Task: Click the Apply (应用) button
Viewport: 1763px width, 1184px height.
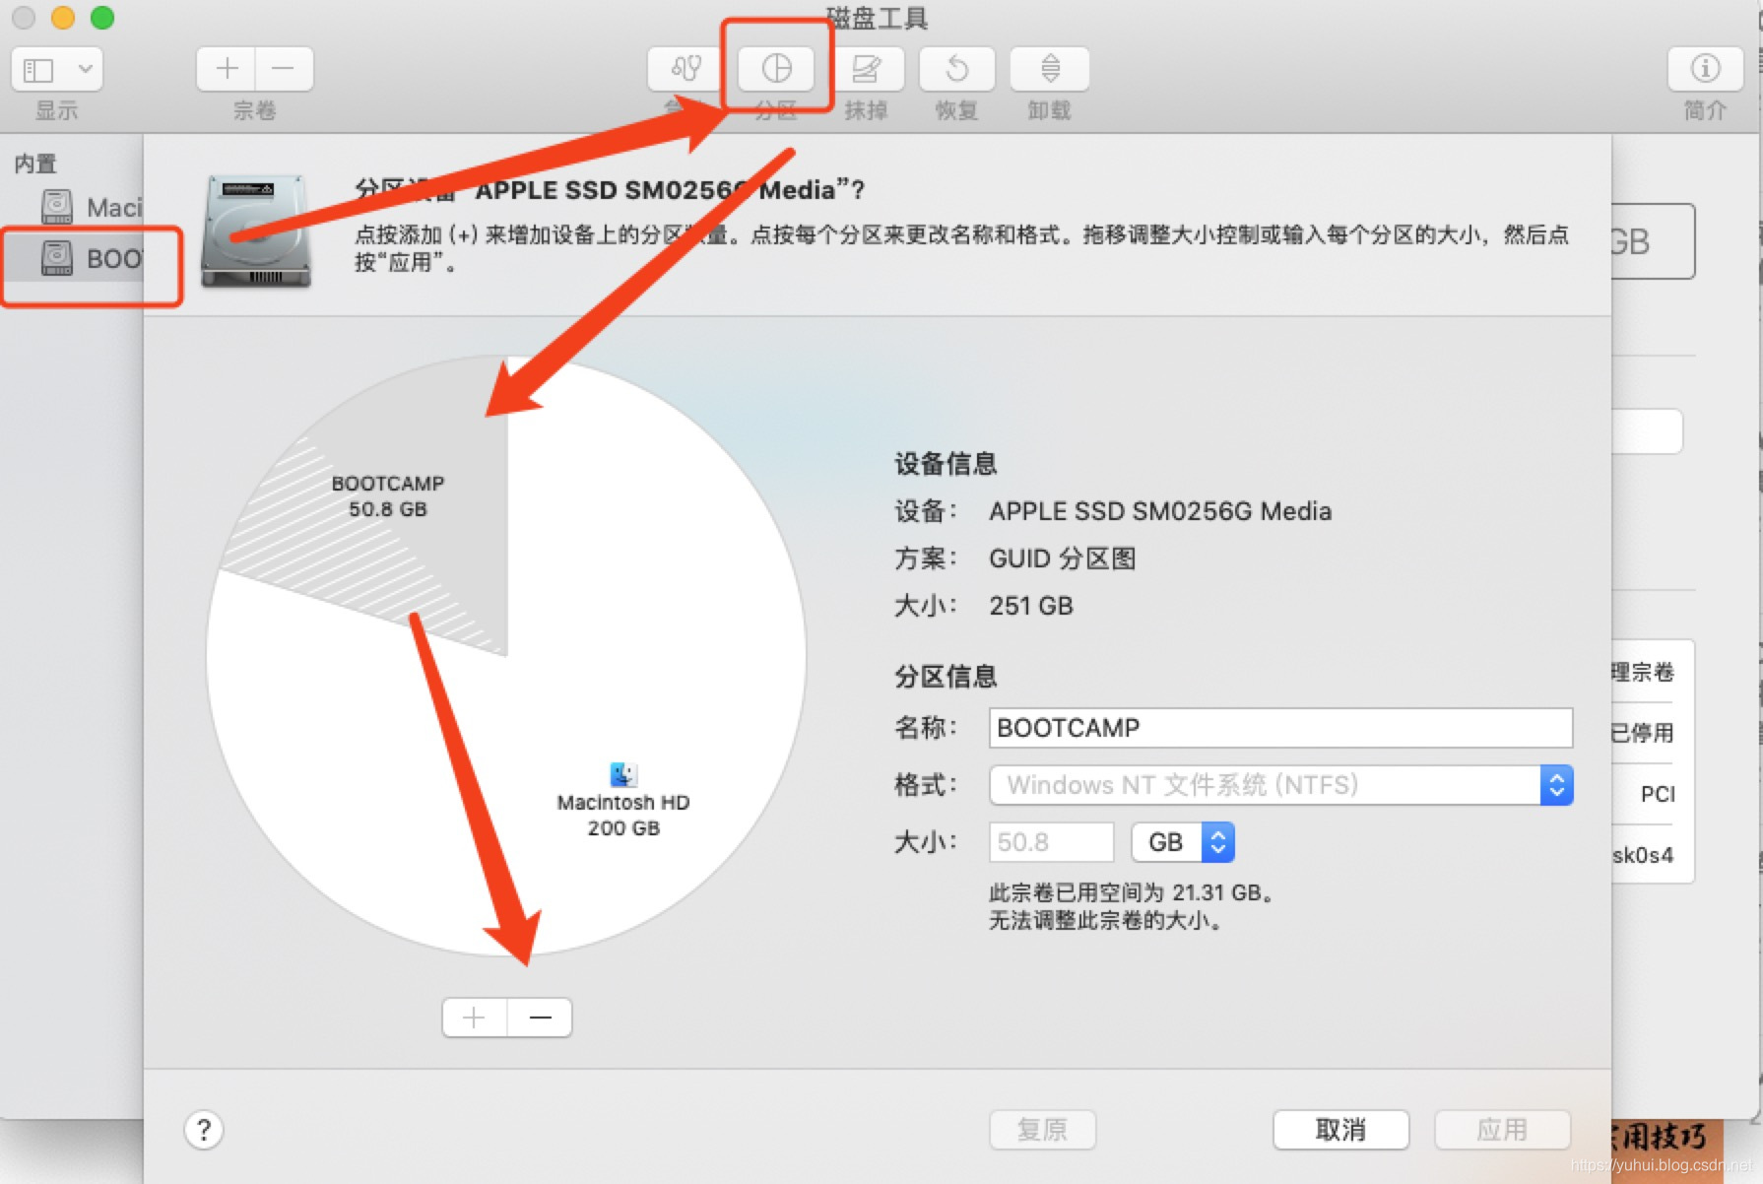Action: 1502,1130
